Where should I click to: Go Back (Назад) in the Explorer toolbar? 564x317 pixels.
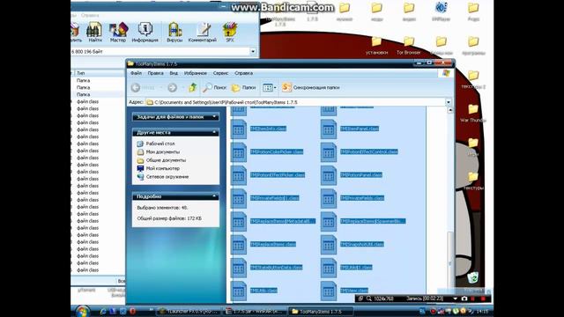coord(143,87)
